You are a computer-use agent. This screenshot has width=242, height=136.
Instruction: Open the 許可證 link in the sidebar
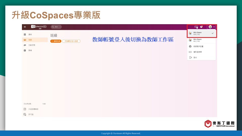point(31,114)
